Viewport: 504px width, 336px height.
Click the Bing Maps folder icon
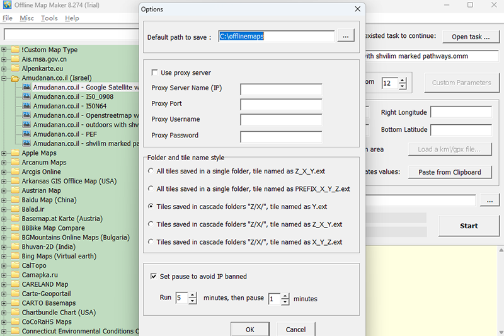[x=14, y=256]
